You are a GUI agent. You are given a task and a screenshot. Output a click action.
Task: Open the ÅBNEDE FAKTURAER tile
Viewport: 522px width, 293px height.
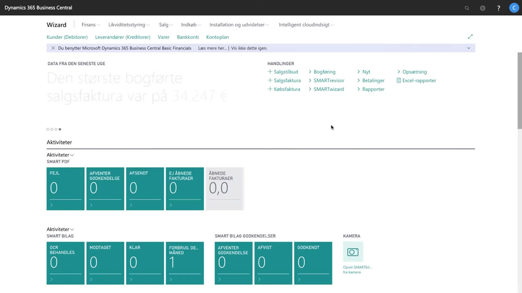point(225,189)
